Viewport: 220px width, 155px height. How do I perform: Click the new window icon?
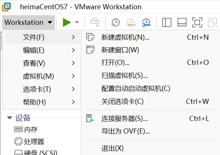pyautogui.click(x=90, y=50)
